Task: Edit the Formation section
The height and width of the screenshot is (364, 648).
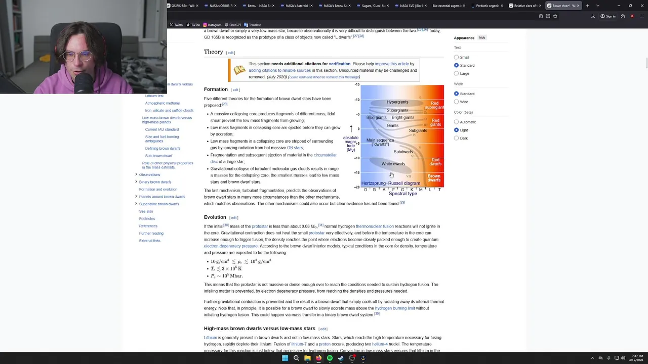Action: coord(235,90)
